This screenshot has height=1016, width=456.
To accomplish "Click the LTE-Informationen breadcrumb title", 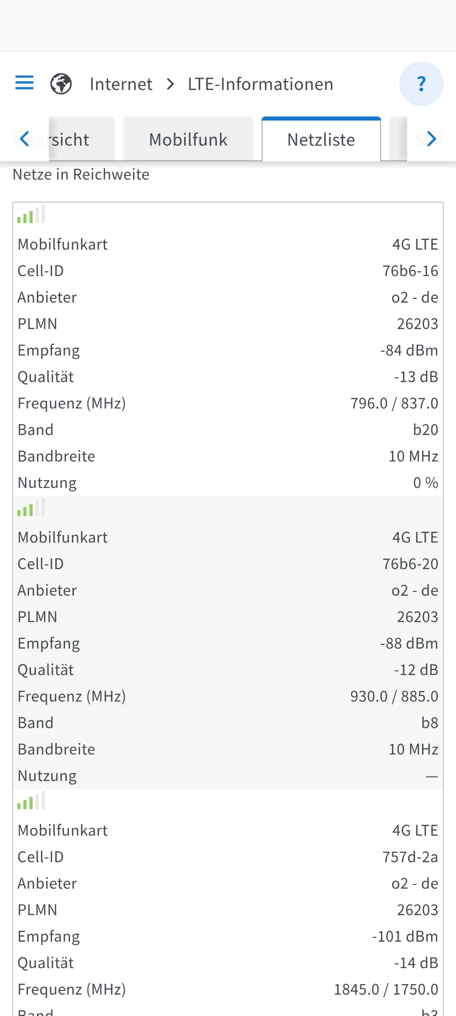I will [260, 84].
